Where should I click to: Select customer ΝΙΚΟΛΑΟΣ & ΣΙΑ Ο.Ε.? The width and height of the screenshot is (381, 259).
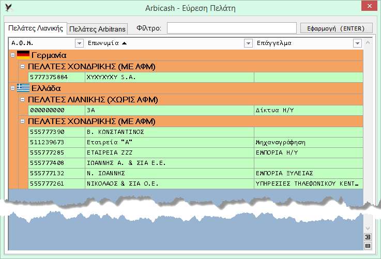point(170,184)
